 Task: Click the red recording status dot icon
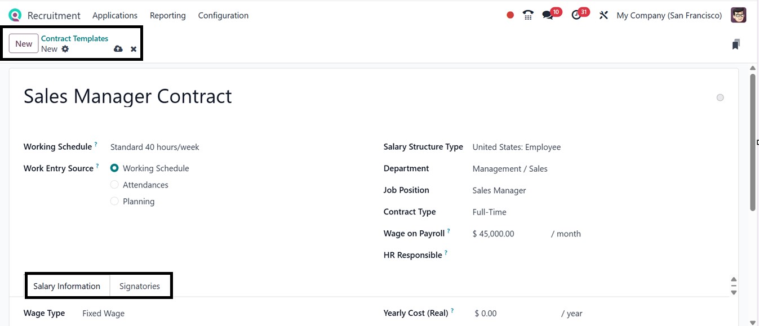(x=510, y=15)
